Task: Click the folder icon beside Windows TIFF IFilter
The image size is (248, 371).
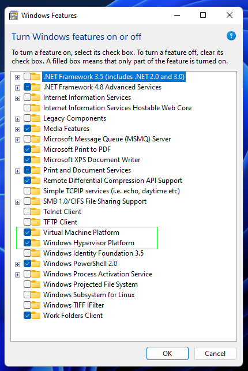Action: pyautogui.click(x=36, y=305)
